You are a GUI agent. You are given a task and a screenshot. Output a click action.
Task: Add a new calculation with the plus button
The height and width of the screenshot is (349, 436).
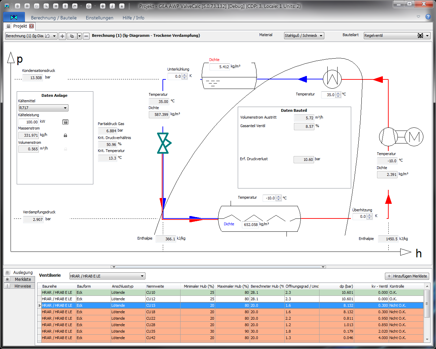pyautogui.click(x=62, y=36)
